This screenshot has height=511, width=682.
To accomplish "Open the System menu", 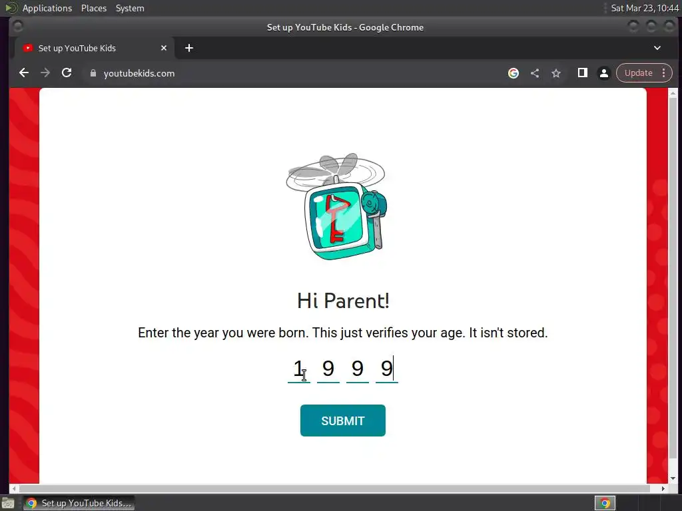I will click(x=130, y=8).
